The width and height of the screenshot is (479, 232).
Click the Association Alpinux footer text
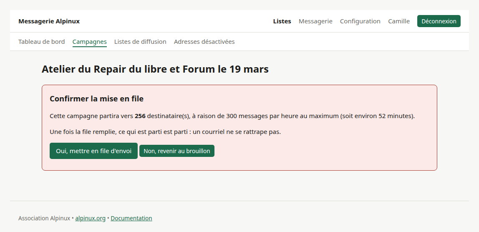[44, 218]
